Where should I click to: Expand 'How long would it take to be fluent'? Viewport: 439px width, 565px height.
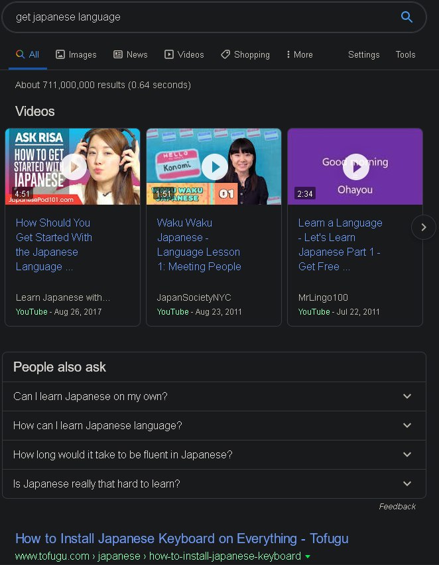[x=214, y=455]
